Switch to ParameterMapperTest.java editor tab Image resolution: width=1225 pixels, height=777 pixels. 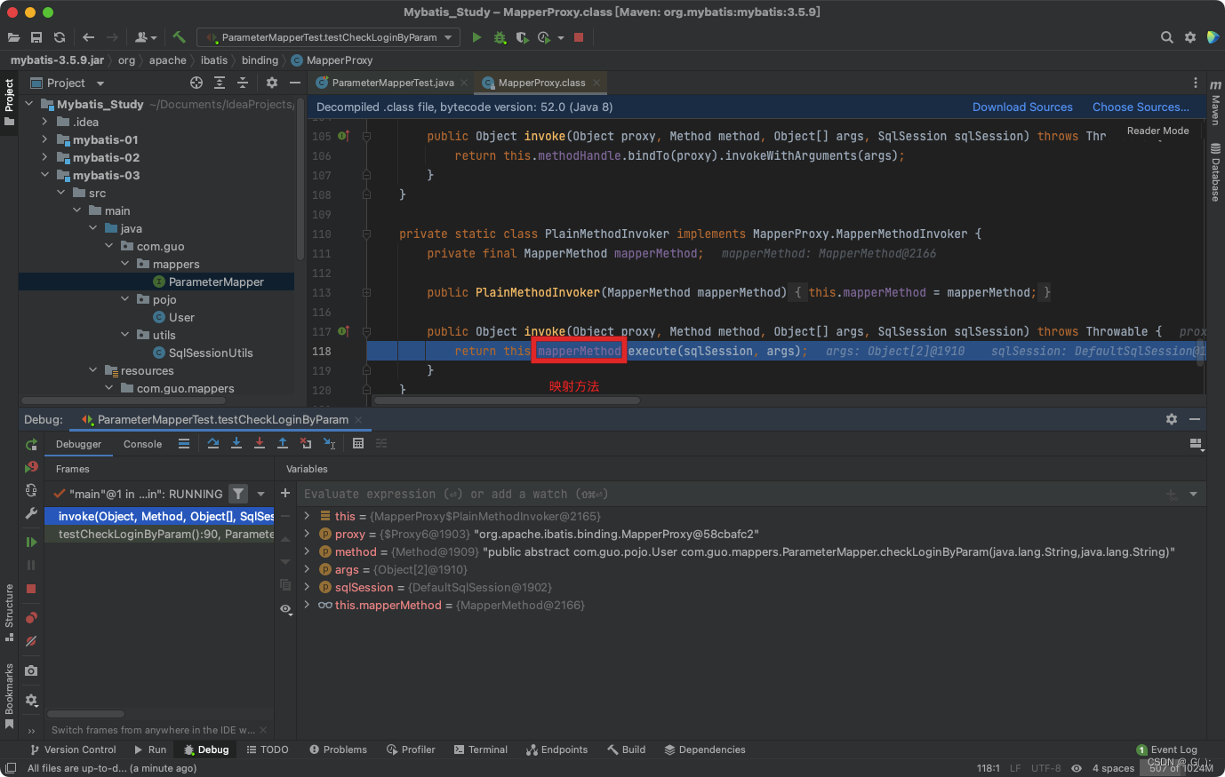point(392,83)
